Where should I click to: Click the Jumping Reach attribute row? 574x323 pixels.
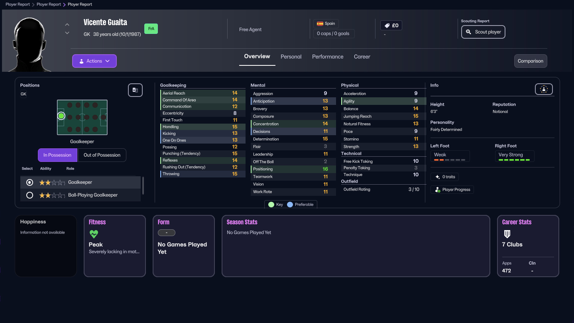coord(383,116)
